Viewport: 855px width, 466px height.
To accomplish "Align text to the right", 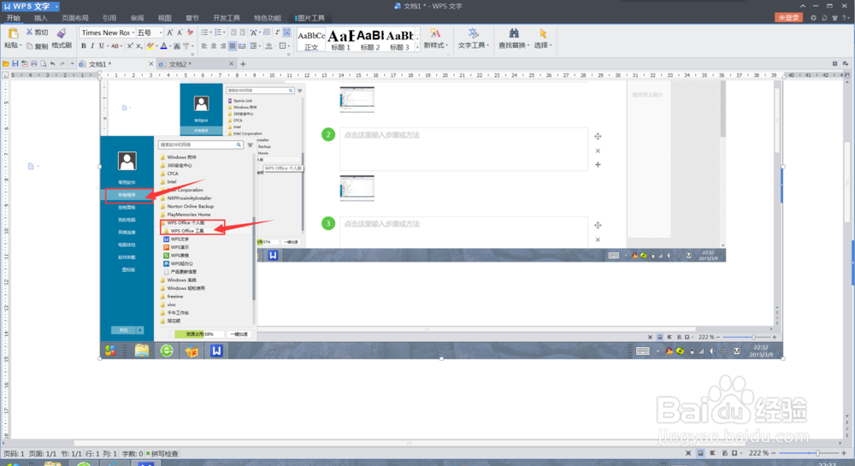I will tap(222, 46).
